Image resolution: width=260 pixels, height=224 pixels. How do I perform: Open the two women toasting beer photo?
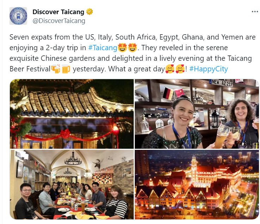[x=197, y=114]
